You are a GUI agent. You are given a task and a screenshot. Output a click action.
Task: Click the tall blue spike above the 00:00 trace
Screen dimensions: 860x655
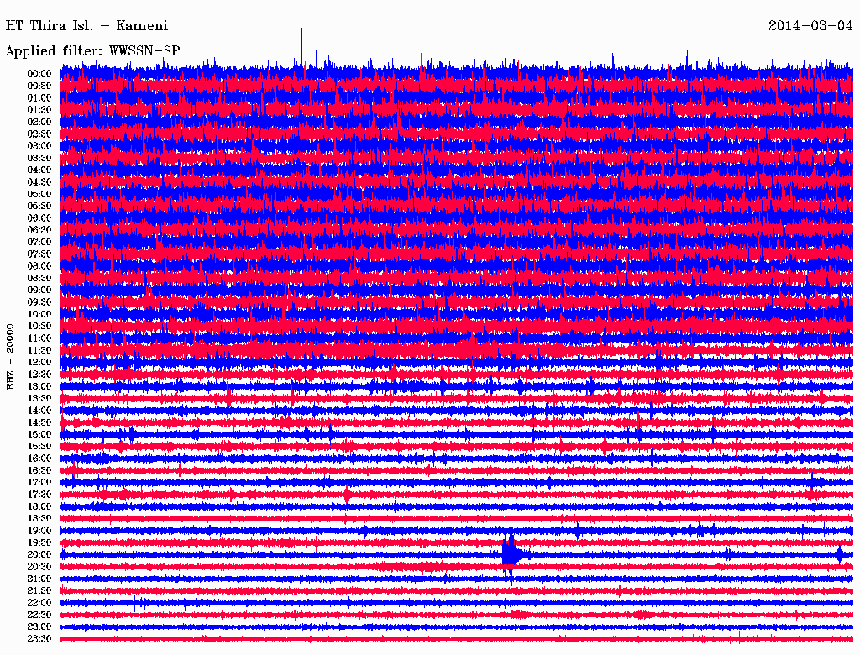(301, 47)
